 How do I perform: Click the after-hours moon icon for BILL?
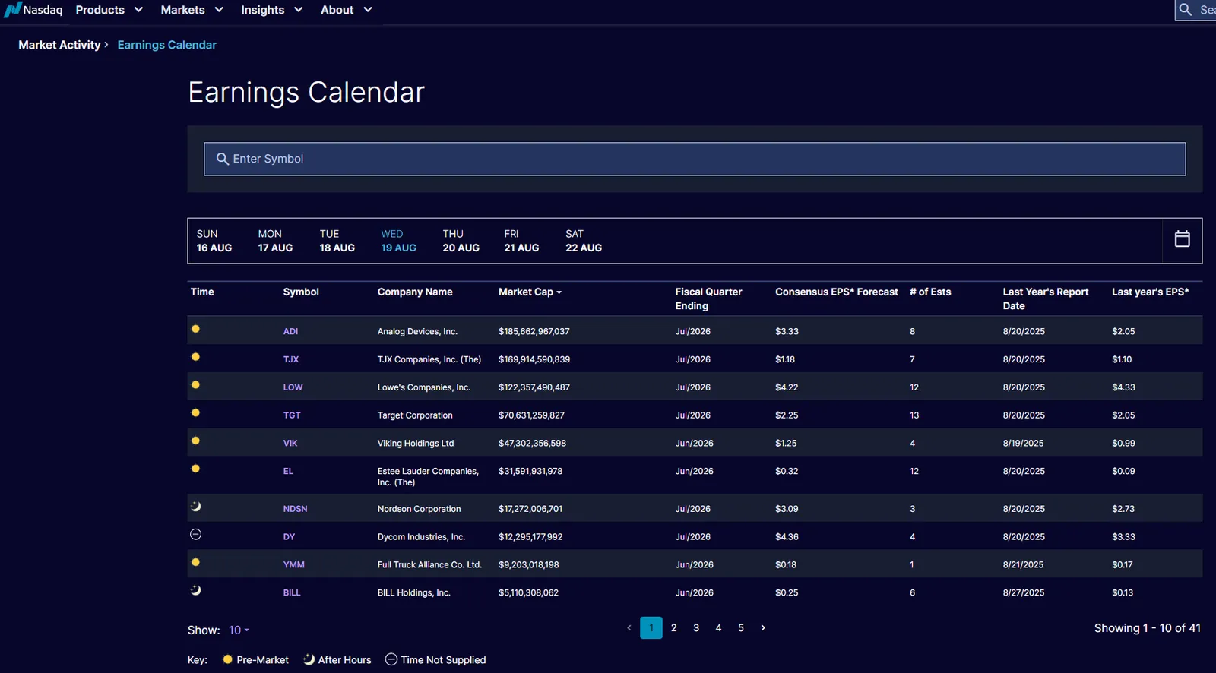point(195,590)
